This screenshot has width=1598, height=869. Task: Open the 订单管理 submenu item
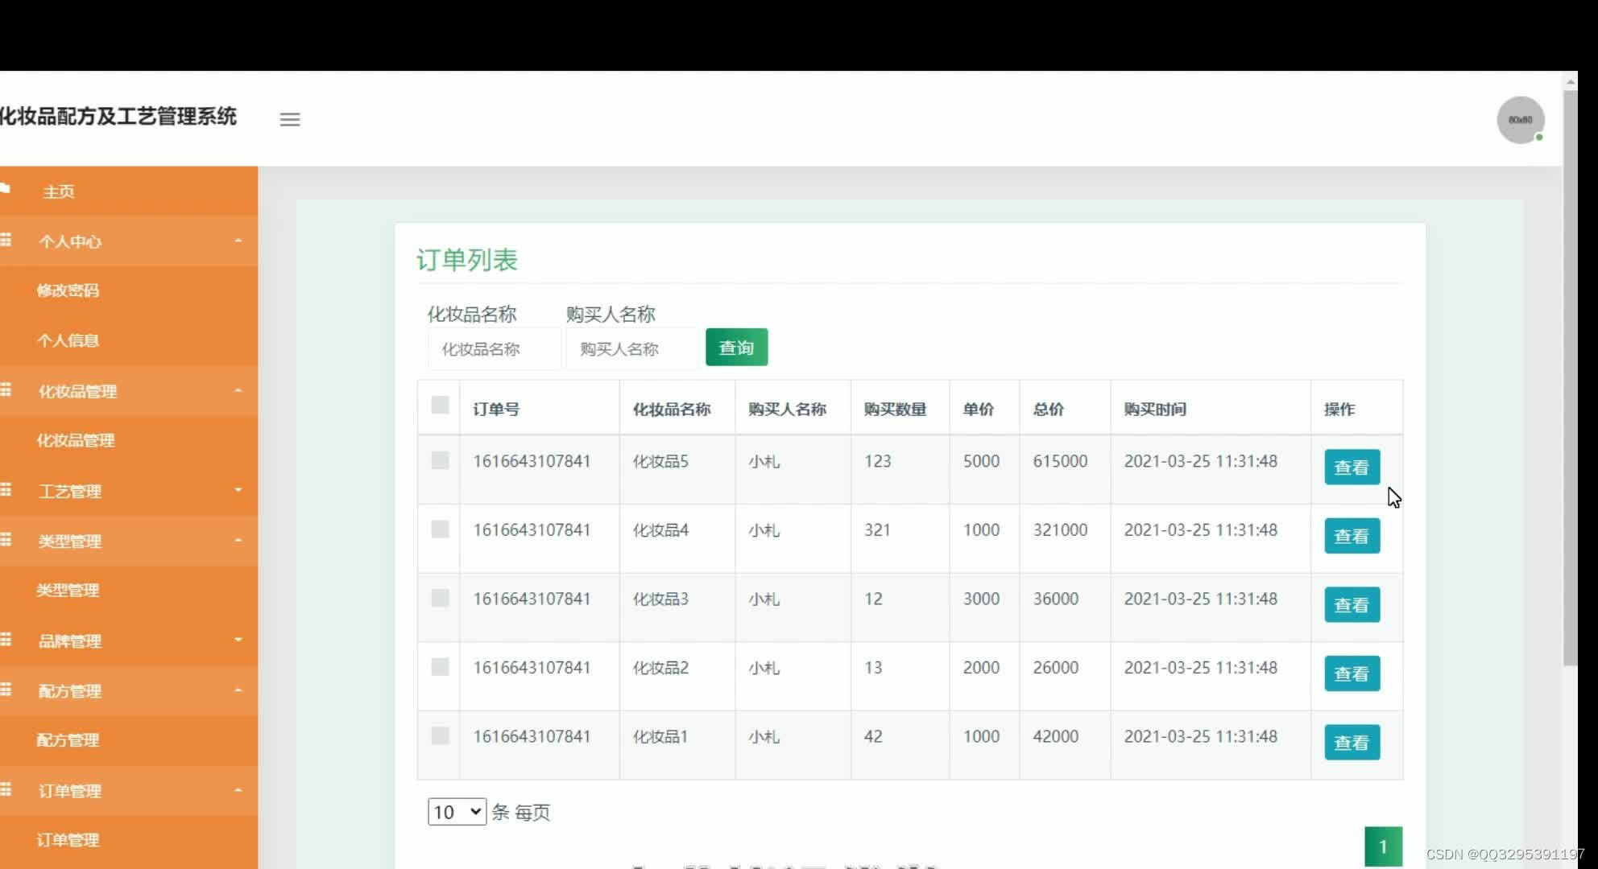[68, 840]
